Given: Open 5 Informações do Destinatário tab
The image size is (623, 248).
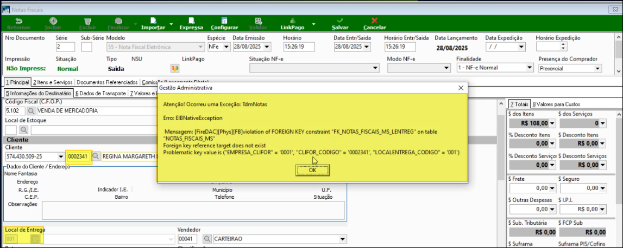Looking at the screenshot, I should point(38,94).
